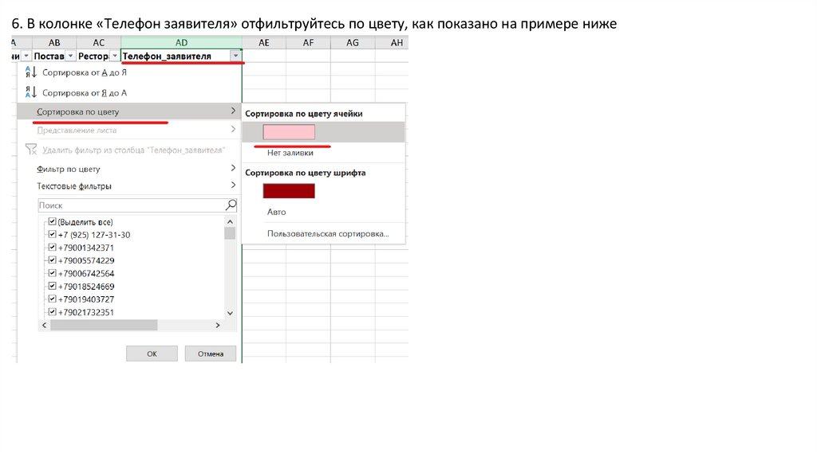This screenshot has height=457, width=817.
Task: Choose Сортировка от А до Я
Action: tap(85, 72)
